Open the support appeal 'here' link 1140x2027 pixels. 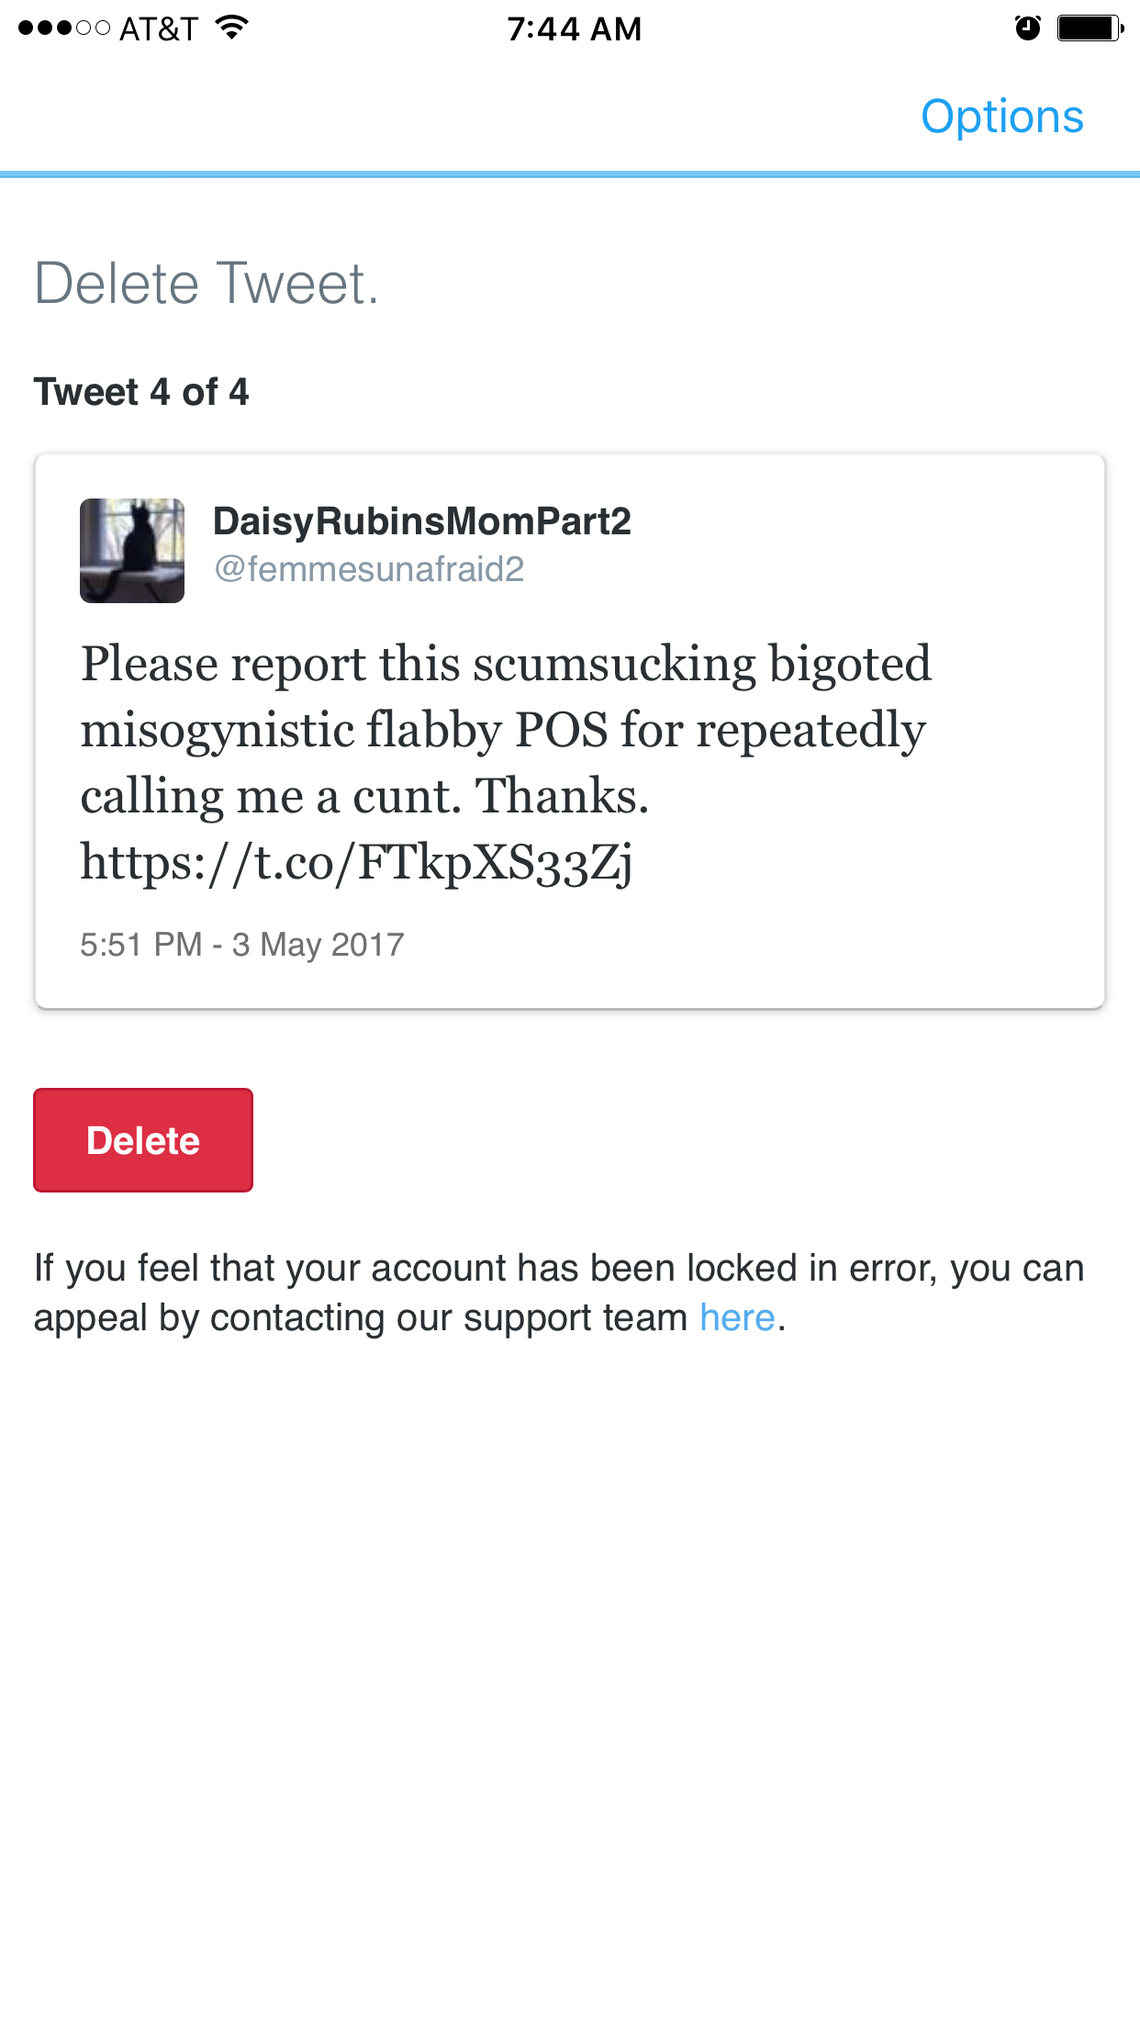pyautogui.click(x=737, y=1317)
